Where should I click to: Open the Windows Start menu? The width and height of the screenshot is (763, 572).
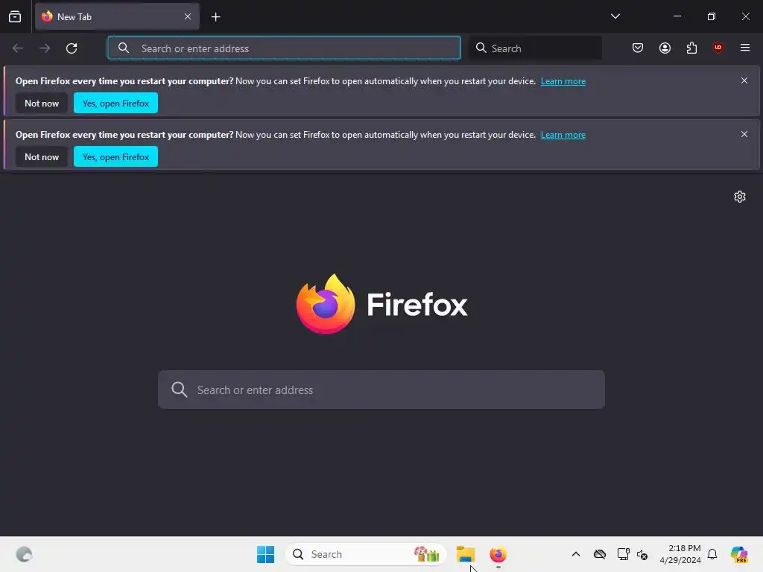pyautogui.click(x=266, y=554)
